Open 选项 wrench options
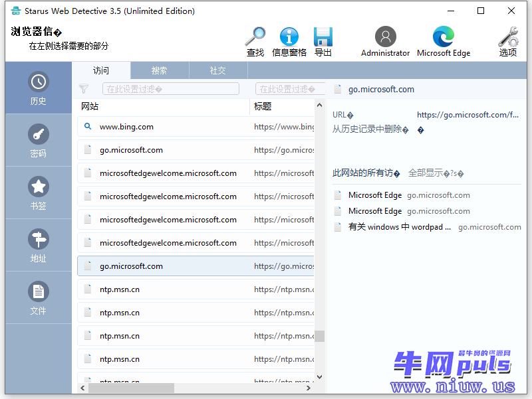The width and height of the screenshot is (532, 399). 508,42
